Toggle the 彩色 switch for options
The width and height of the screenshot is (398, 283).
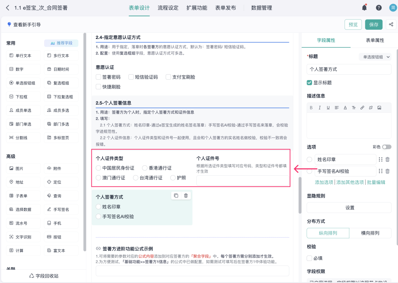pos(387,147)
